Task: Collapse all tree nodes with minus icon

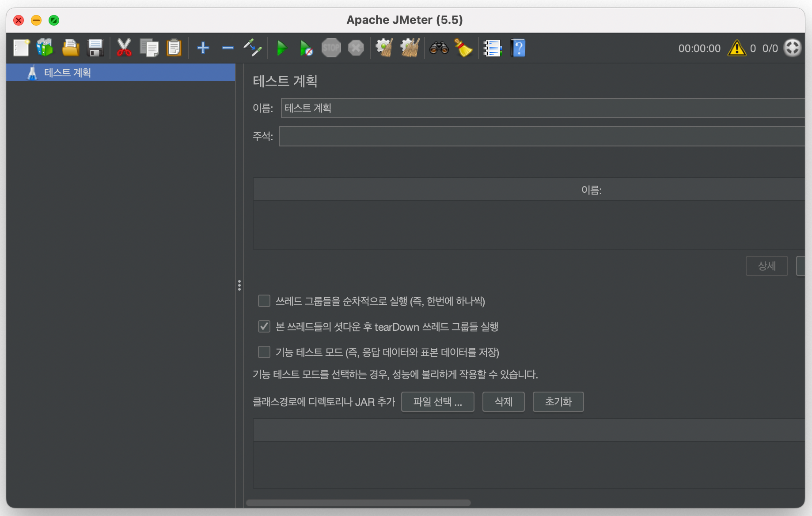Action: 228,48
